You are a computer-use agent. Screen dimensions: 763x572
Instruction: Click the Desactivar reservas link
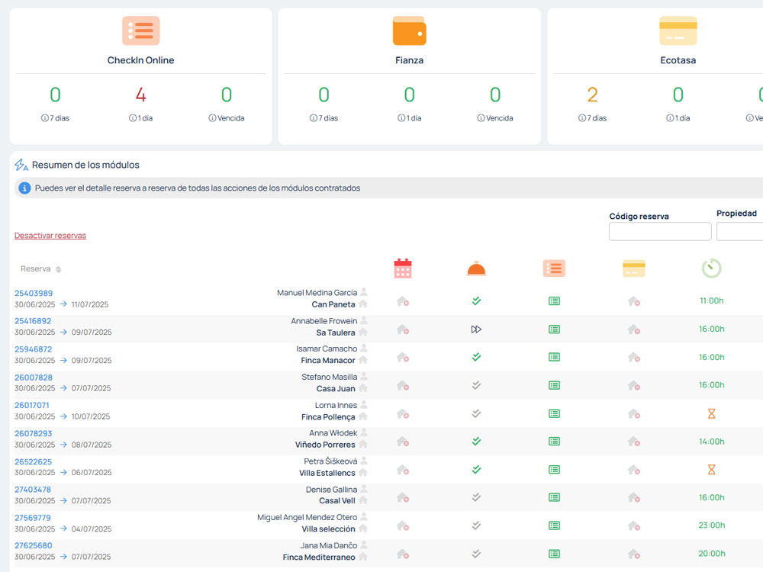50,236
